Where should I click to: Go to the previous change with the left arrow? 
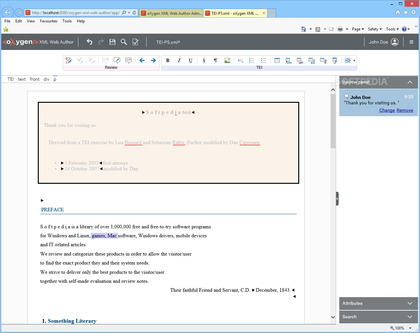point(142,60)
